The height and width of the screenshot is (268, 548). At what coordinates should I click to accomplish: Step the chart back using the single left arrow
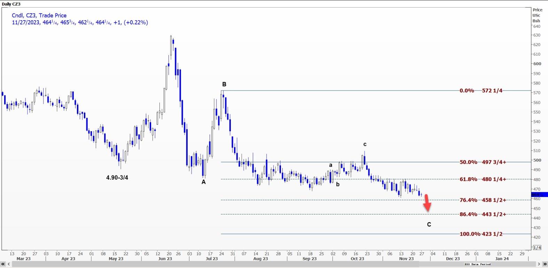8,264
